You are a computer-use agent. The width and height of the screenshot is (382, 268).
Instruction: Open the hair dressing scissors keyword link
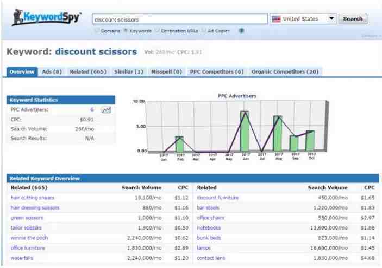35,208
